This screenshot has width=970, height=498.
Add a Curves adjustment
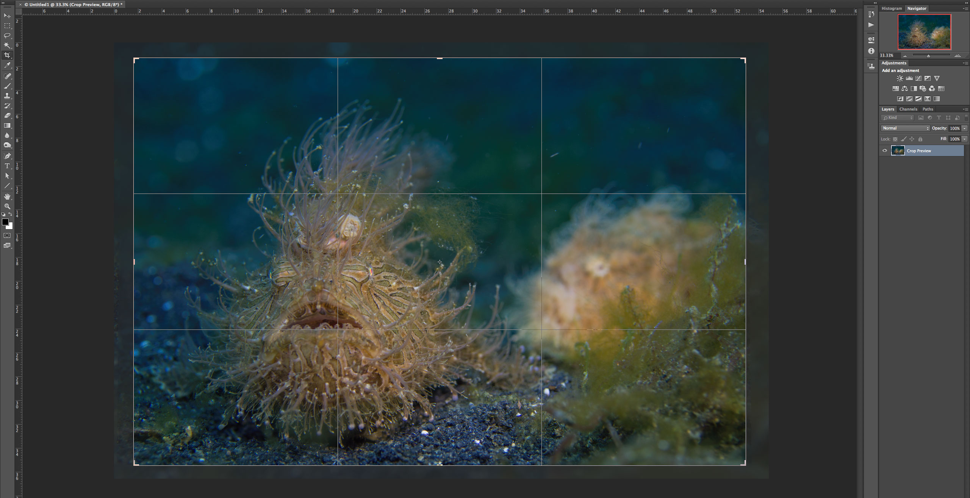(918, 78)
